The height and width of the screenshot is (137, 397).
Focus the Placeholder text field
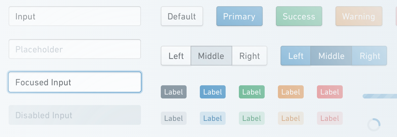coord(75,49)
